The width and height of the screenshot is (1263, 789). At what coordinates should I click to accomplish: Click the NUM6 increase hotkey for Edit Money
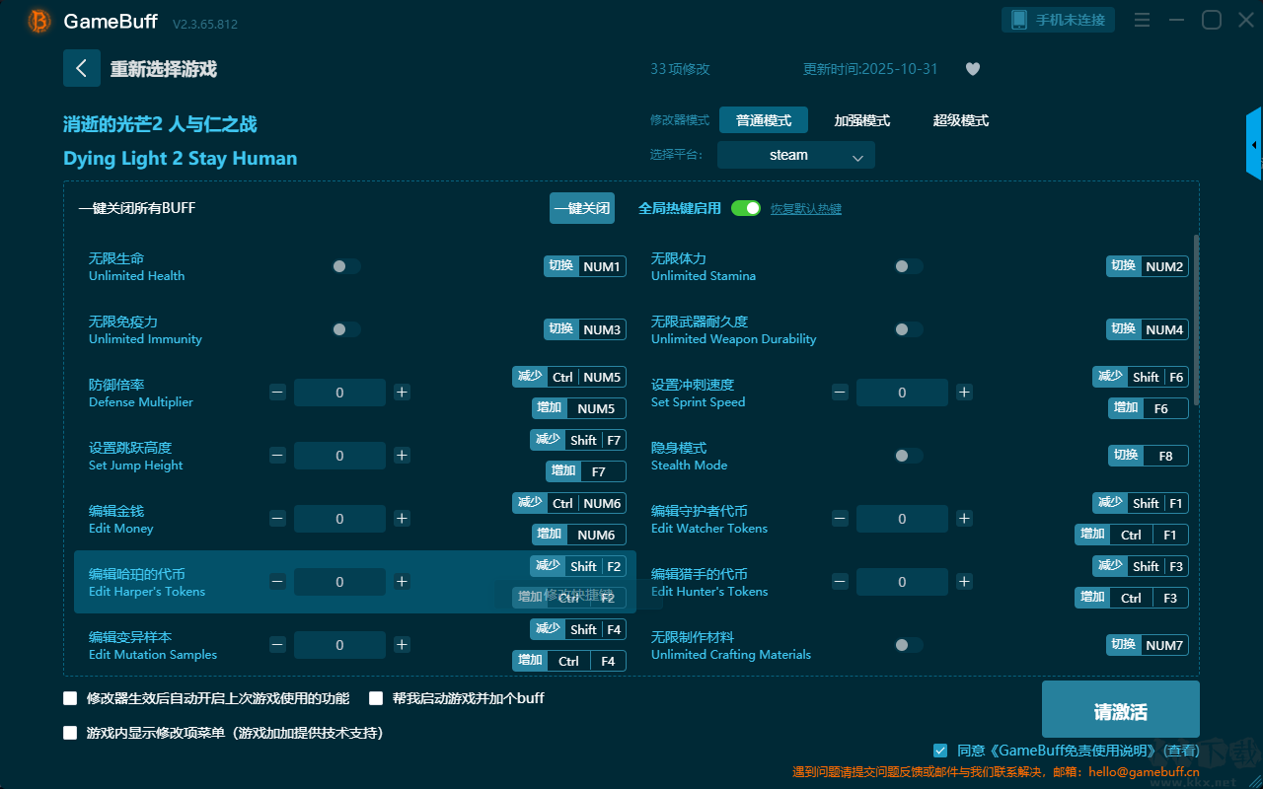pos(579,535)
